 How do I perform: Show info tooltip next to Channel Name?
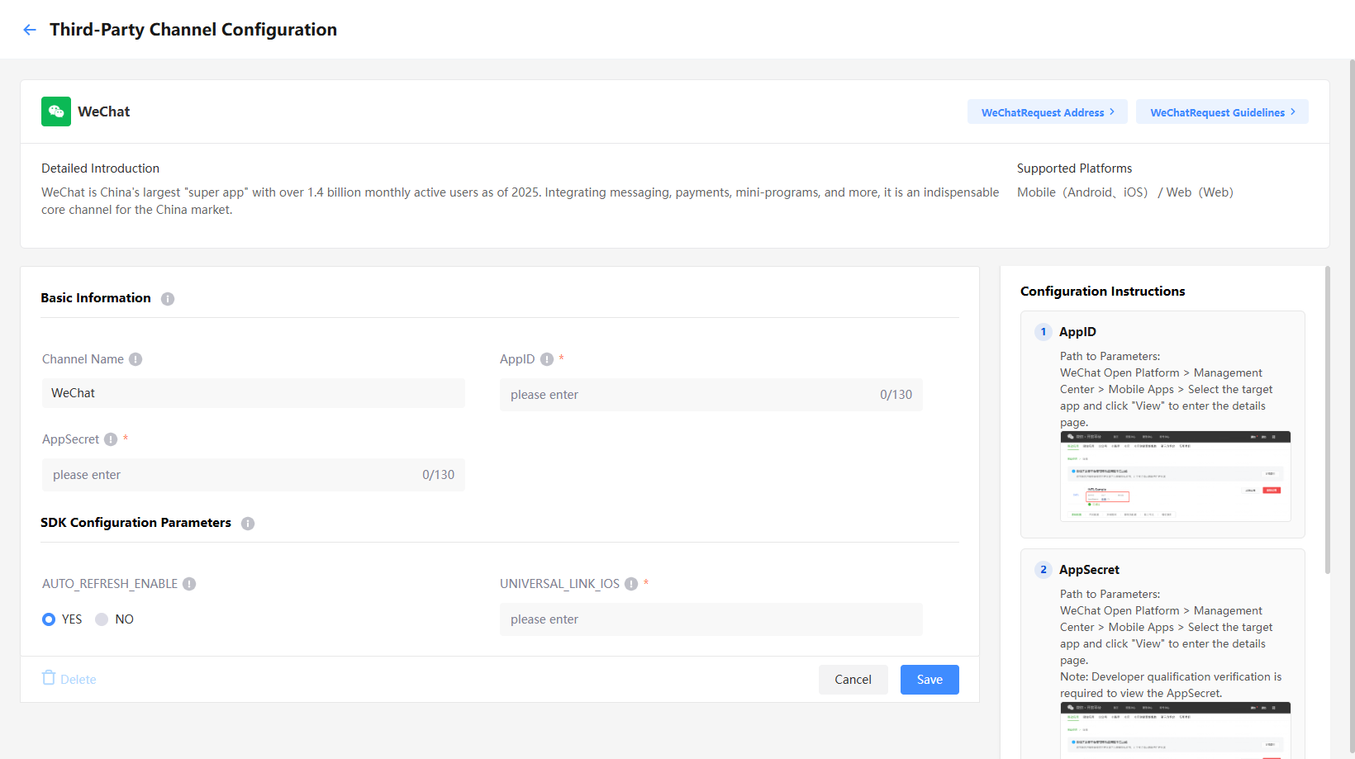135,359
